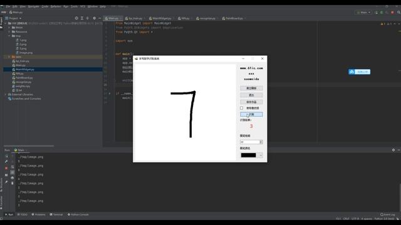Click the run gutter arrow beside if __name__
This screenshot has width=401, height=225.
coord(110,94)
